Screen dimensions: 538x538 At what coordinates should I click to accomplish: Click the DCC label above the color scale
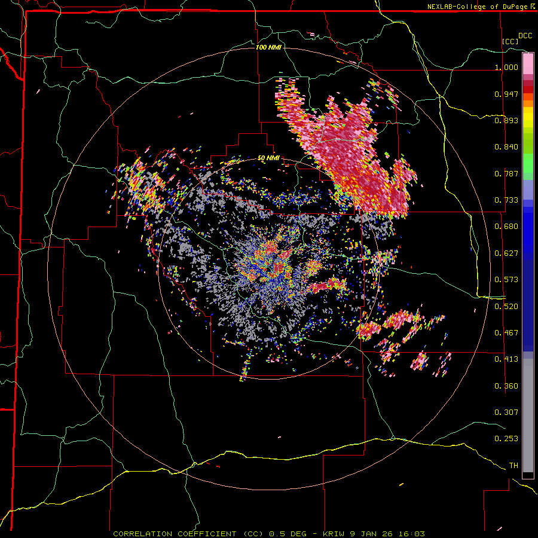point(525,36)
